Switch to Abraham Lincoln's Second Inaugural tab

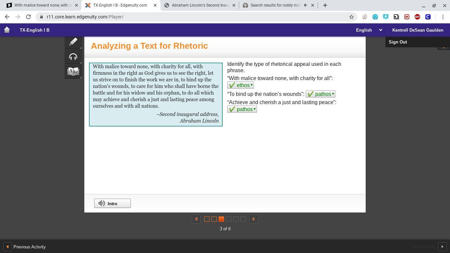point(200,5)
